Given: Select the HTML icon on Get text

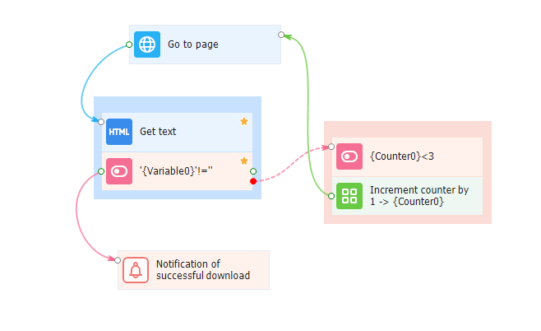Looking at the screenshot, I should coord(119,132).
